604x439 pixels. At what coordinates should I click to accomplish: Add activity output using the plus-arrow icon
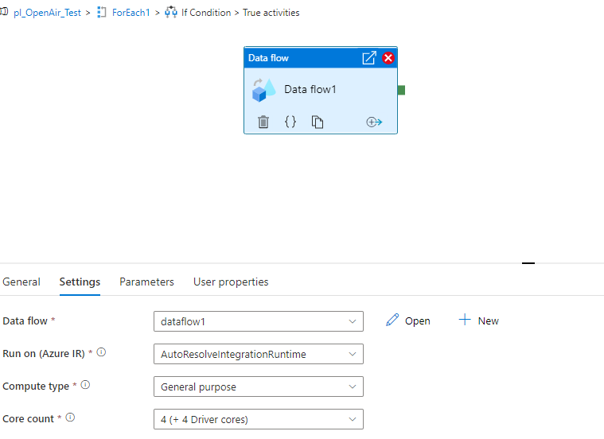coord(374,122)
